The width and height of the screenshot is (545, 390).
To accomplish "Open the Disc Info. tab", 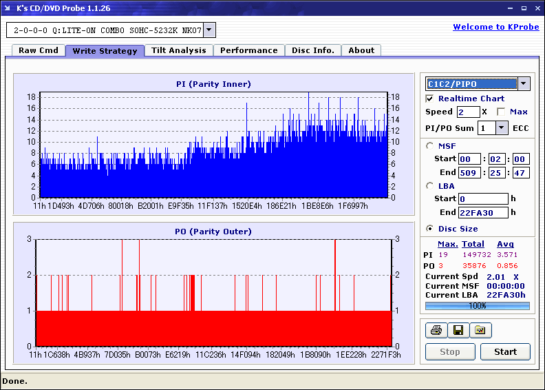I will point(313,50).
